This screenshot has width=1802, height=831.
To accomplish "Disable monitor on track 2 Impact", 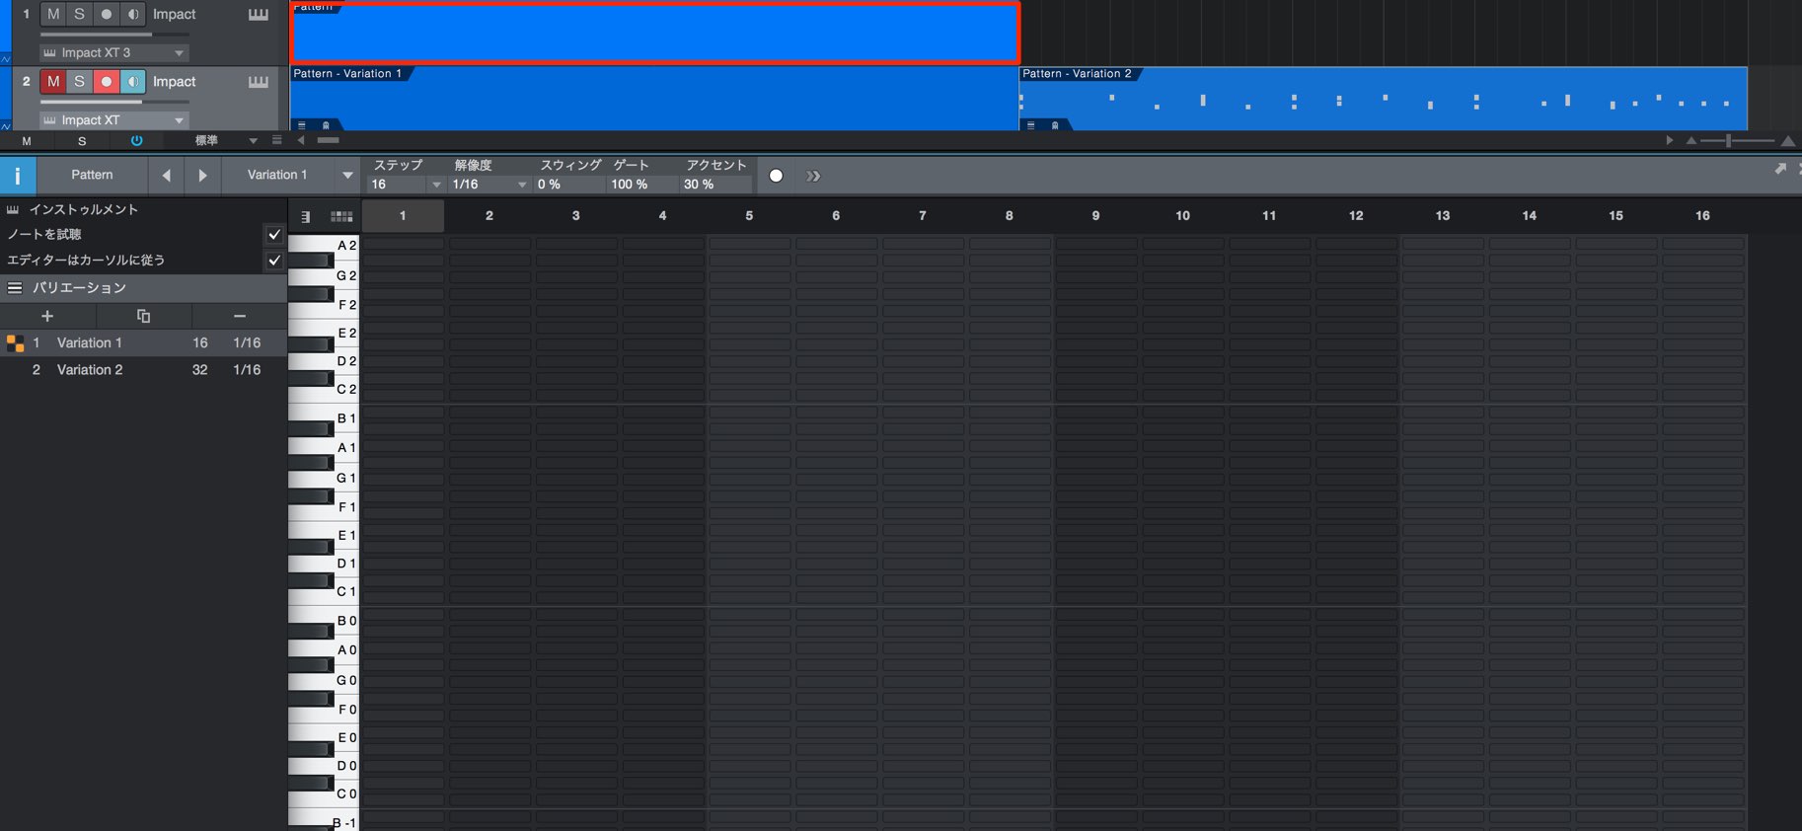I will tap(133, 81).
